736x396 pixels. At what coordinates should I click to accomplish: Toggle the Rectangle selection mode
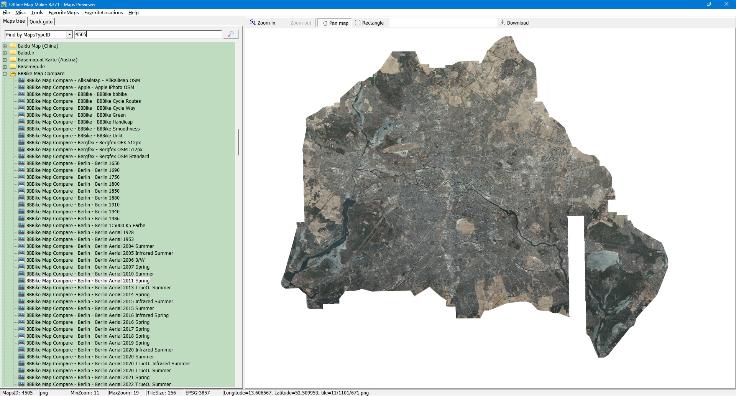pyautogui.click(x=369, y=23)
